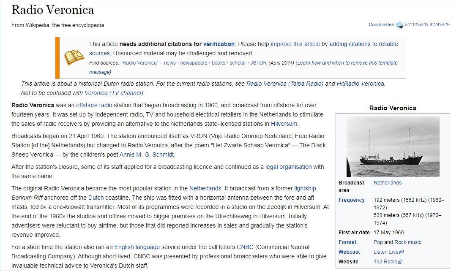The height and width of the screenshot is (271, 459).
Task: Click the globe icon beside the coordinates
Action: pos(400,25)
